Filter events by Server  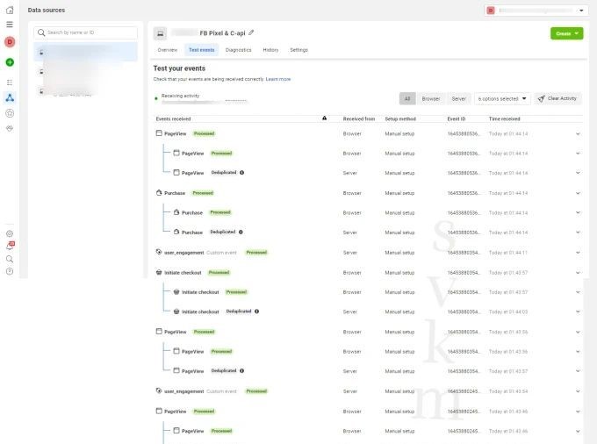(459, 99)
